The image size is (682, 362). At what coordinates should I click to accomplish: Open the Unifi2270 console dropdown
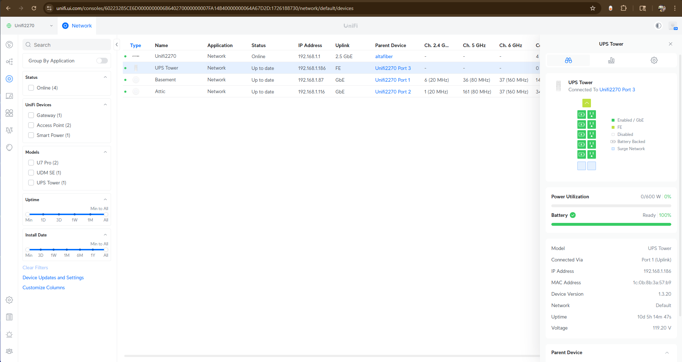tap(30, 26)
